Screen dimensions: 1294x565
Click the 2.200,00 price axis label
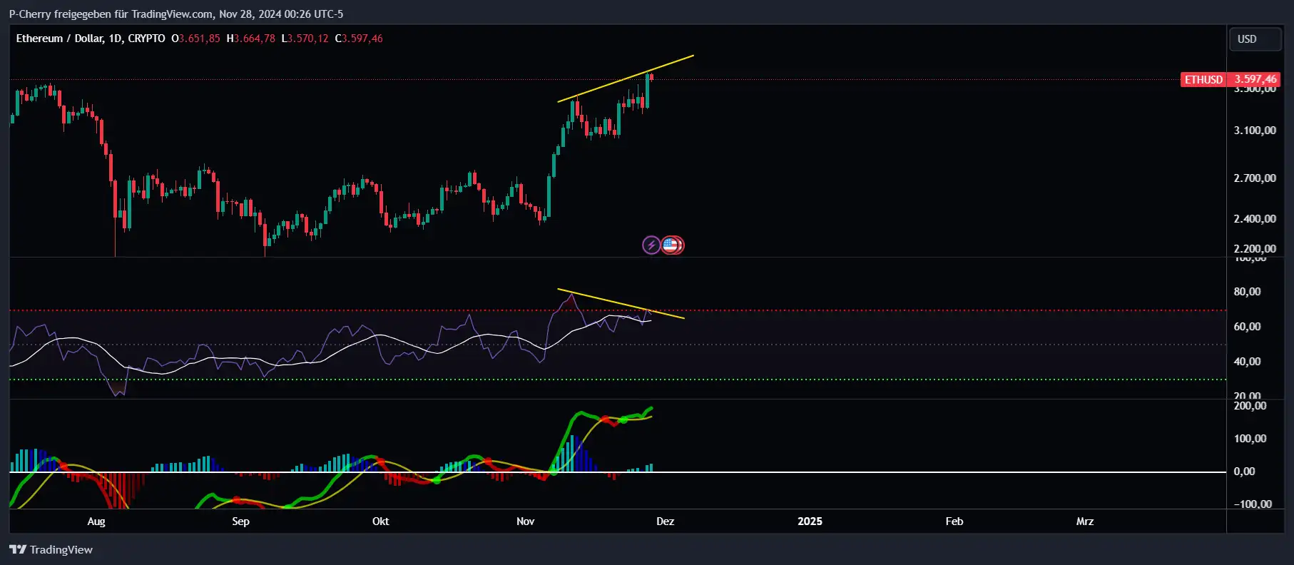(x=1255, y=249)
